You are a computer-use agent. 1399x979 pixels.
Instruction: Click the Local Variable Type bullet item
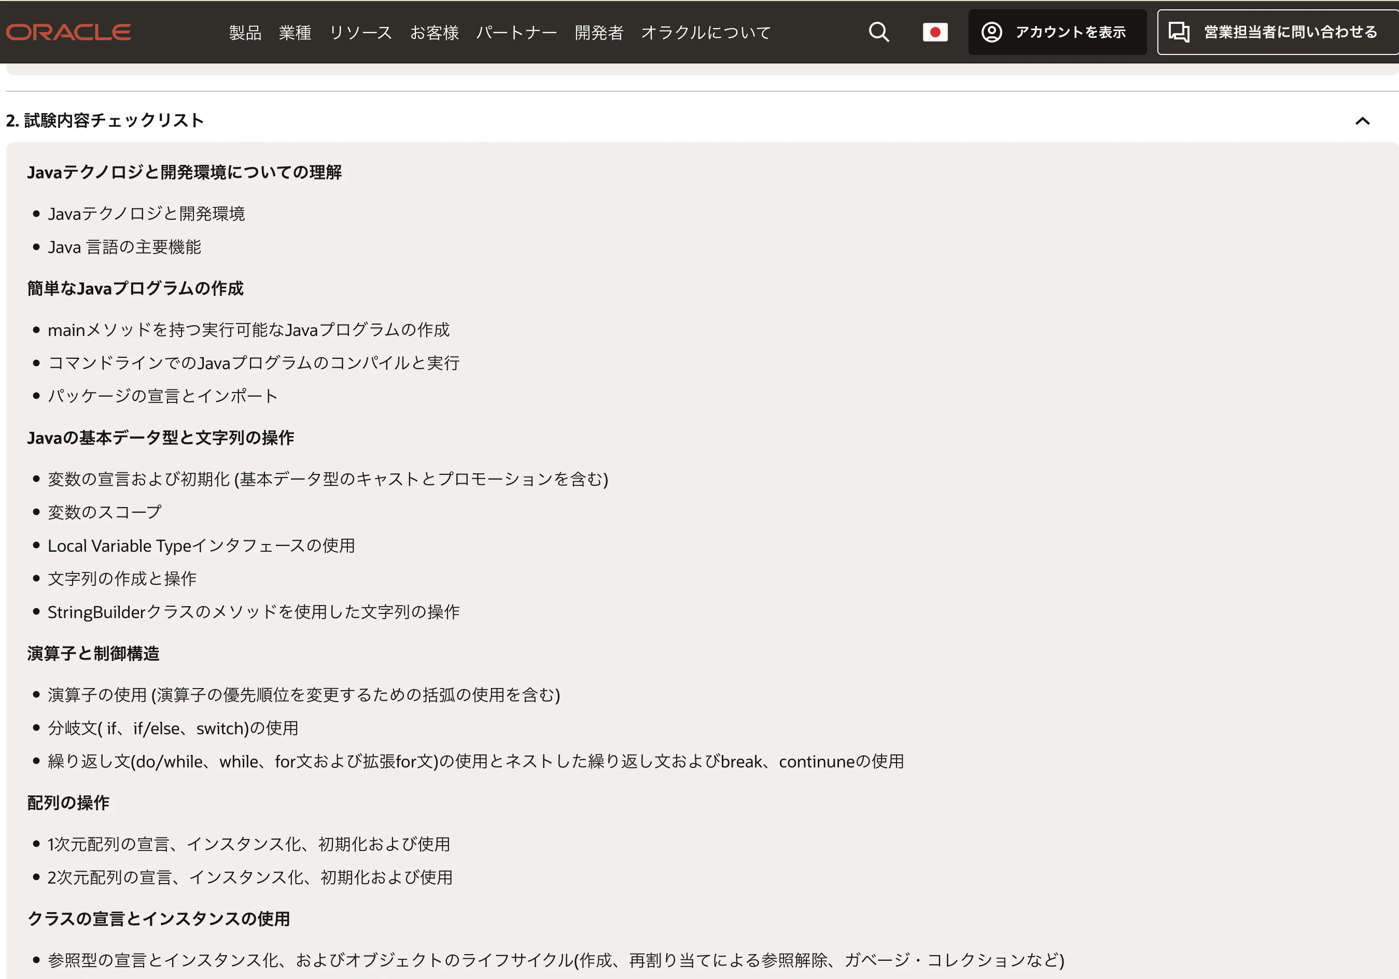point(202,545)
